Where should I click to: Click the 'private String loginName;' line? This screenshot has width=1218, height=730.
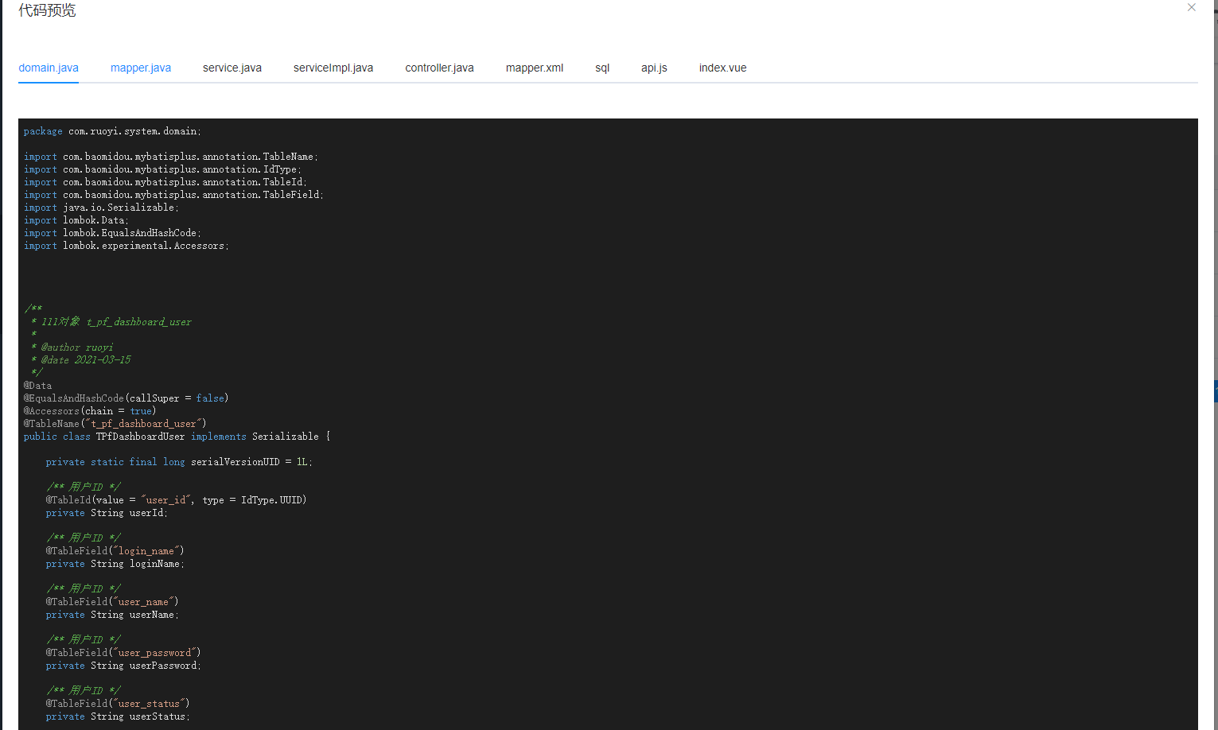(115, 564)
